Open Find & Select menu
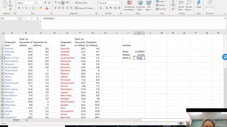The image size is (227, 127). coord(188,6)
